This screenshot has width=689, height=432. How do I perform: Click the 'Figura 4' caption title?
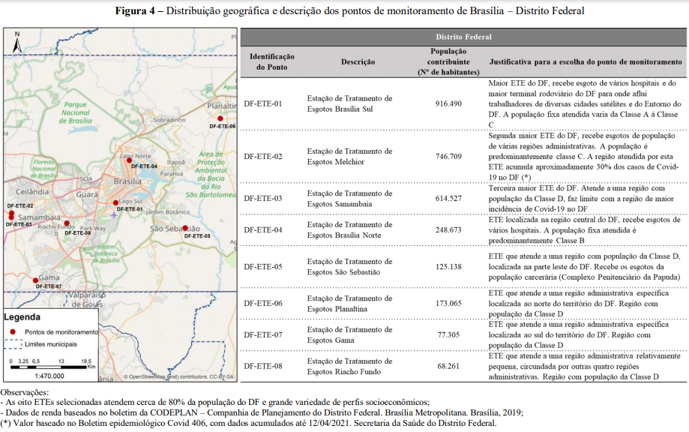(x=350, y=11)
